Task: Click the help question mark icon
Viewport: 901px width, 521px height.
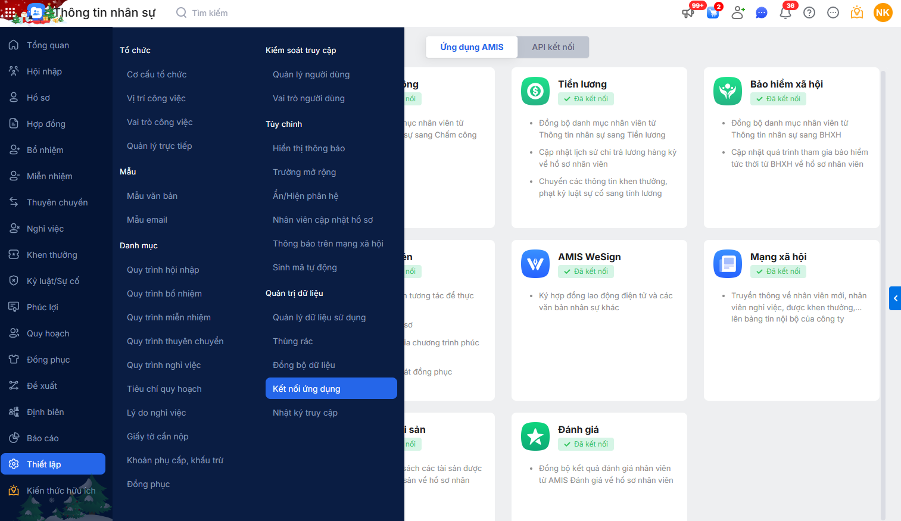Action: [x=809, y=13]
